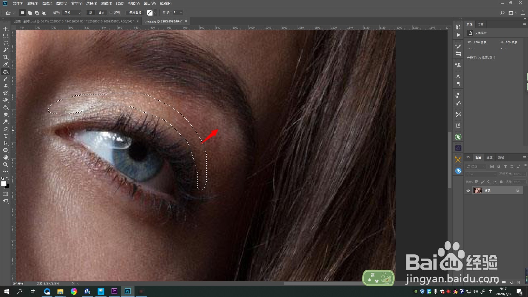Select the History Brush tool
The height and width of the screenshot is (297, 528).
(x=6, y=93)
